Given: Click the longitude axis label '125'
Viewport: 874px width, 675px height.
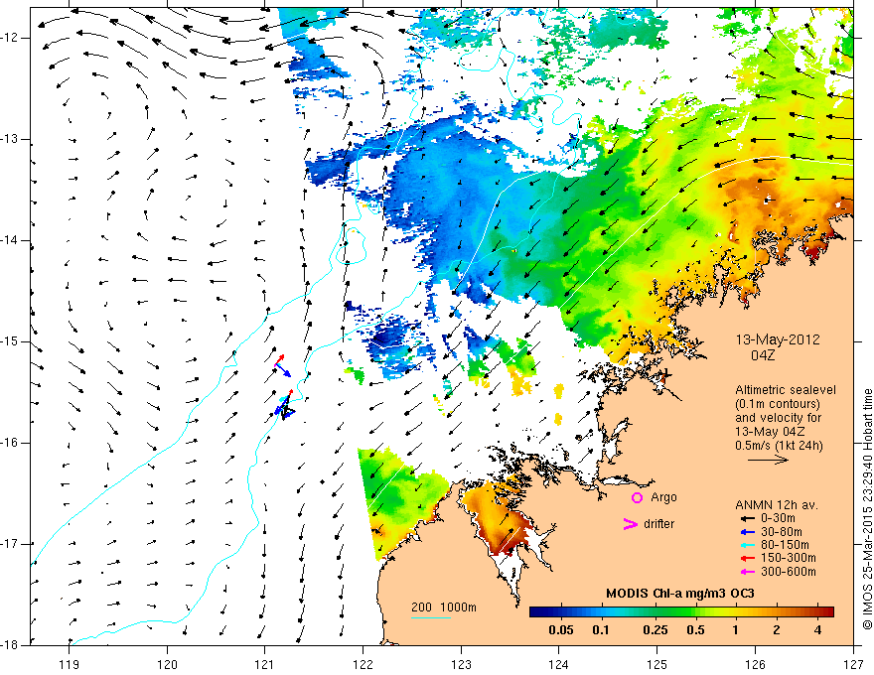Looking at the screenshot, I should 657,664.
